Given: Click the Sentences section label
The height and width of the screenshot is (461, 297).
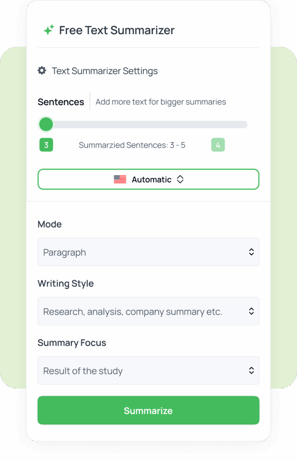Looking at the screenshot, I should point(61,102).
